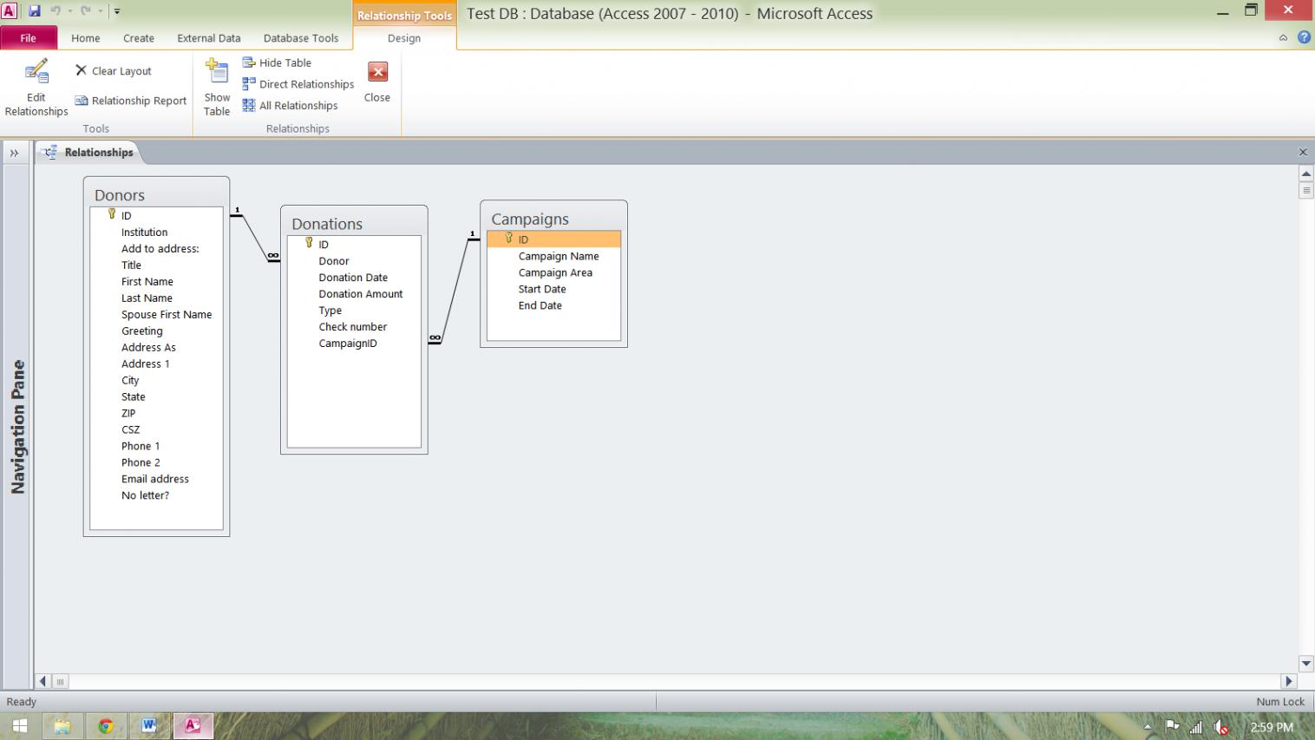Select the CSZ field in Donors
1315x740 pixels.
156,430
